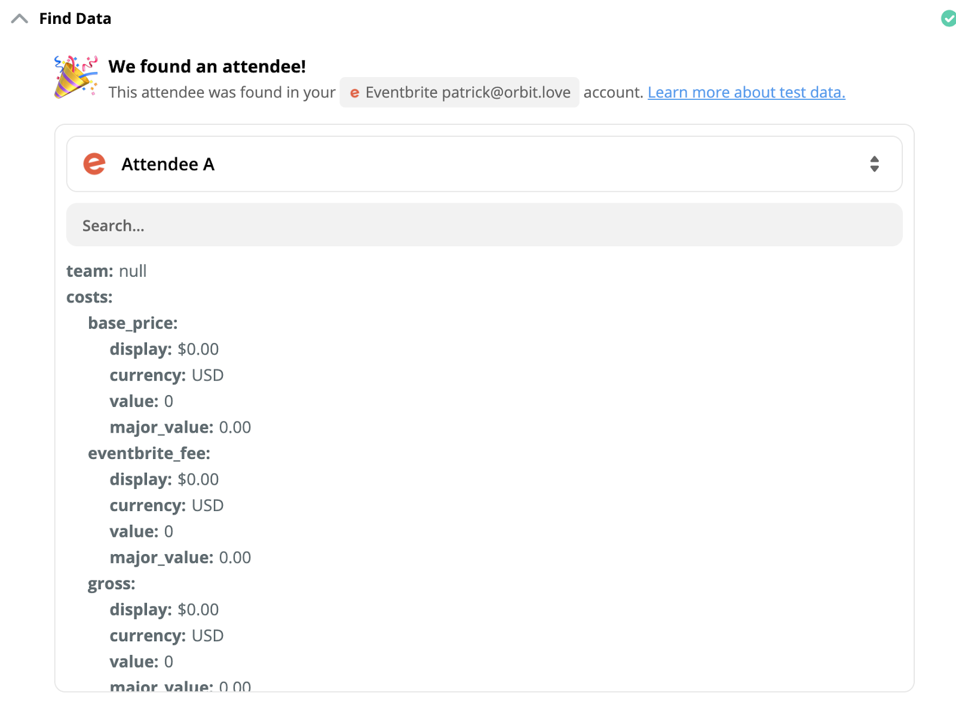Select the Eventbrite patrick@orbit.love account badge
This screenshot has height=713, width=956.
click(459, 93)
